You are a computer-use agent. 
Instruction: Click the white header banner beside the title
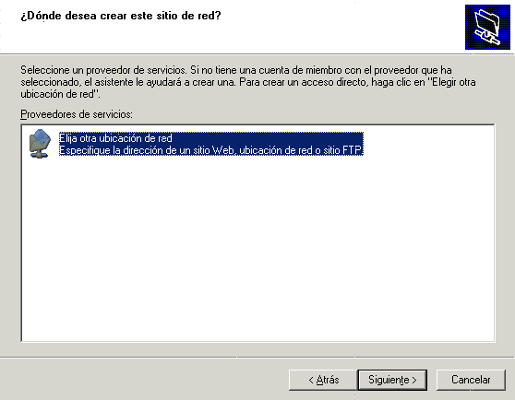(x=341, y=28)
